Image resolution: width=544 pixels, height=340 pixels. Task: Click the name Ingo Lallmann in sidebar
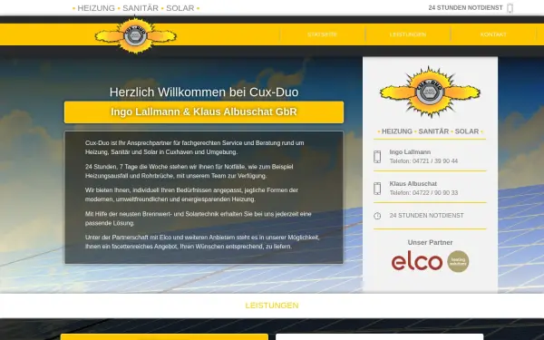[x=410, y=152]
